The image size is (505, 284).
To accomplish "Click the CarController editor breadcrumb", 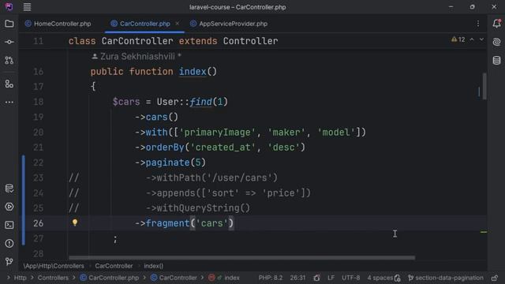I will pyautogui.click(x=114, y=266).
